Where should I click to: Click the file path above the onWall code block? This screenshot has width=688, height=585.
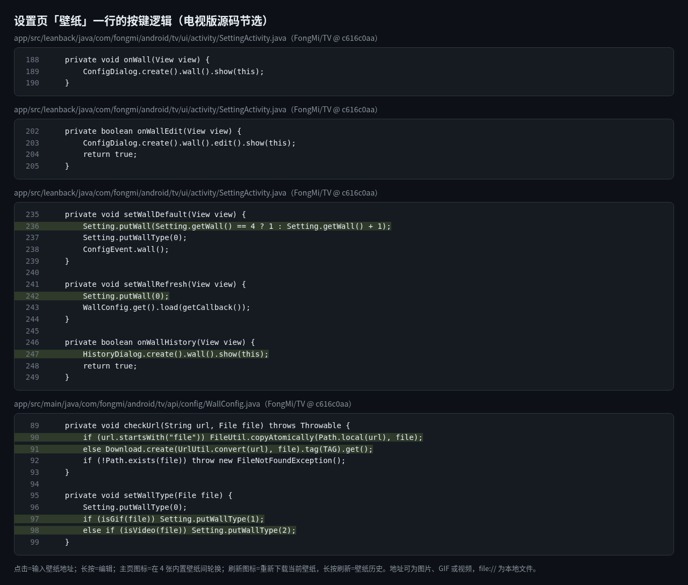pyautogui.click(x=196, y=38)
